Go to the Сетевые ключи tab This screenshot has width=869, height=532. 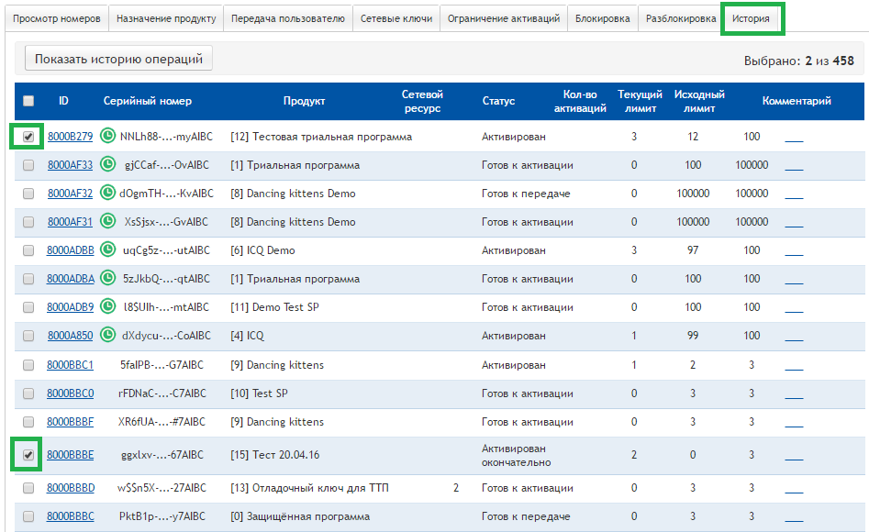click(x=396, y=18)
